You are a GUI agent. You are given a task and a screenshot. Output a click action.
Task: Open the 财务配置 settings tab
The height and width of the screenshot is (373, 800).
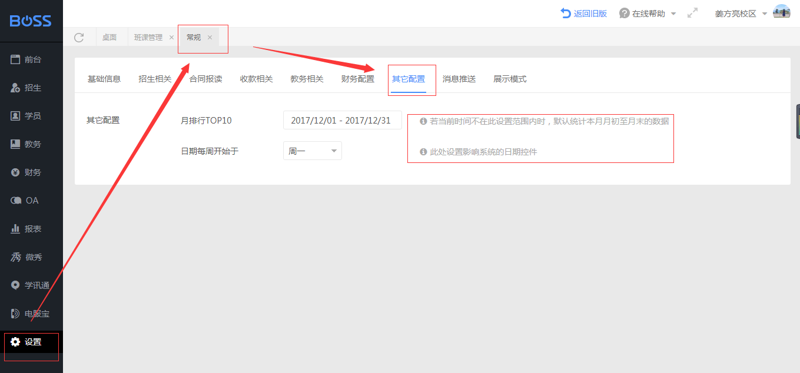357,79
